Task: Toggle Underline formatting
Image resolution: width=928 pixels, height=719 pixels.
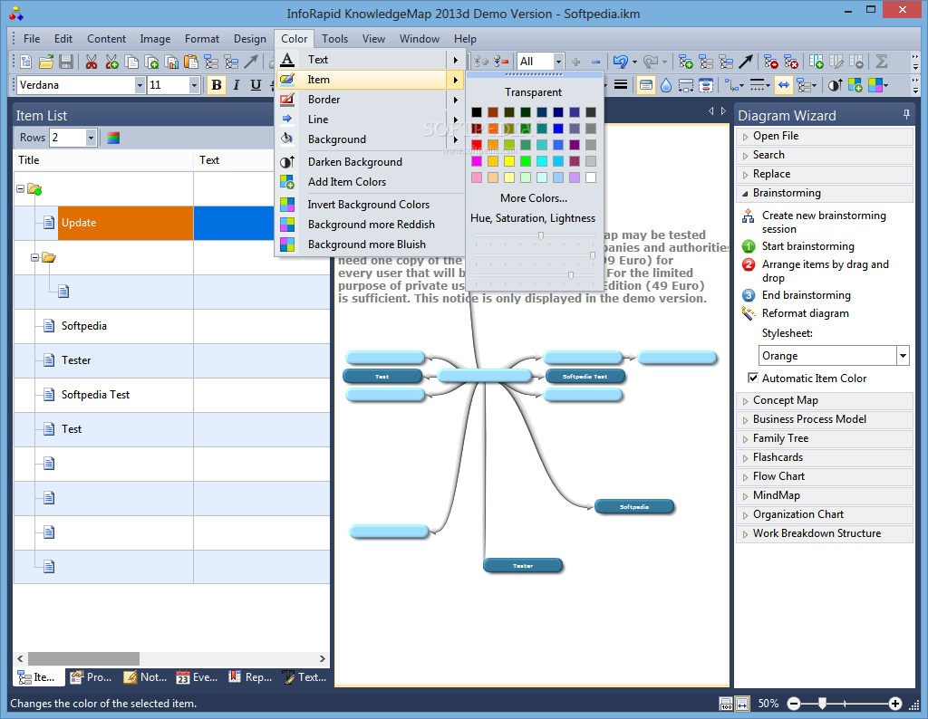Action: (256, 86)
